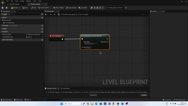Collapse the Graphs section
The height and width of the screenshot is (106, 188).
[x=1, y=18]
